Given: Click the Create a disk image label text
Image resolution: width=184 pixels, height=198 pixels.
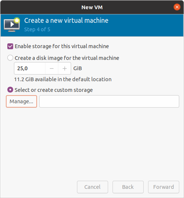Looking at the screenshot, I should coord(67,58).
